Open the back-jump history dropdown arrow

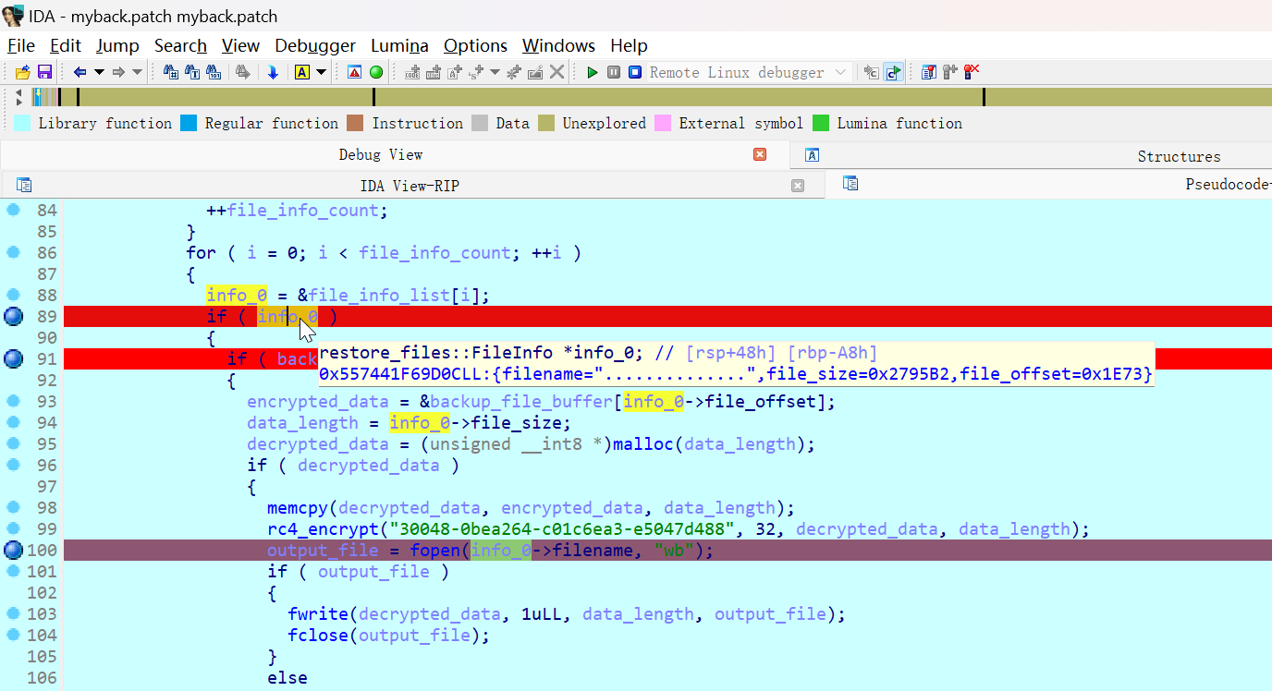point(99,72)
